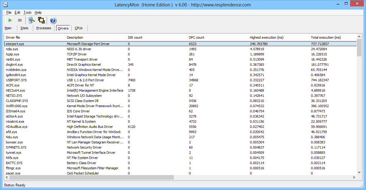This screenshot has width=366, height=190.
Task: Click the 'Status: Ready' status bar text
Action: 14,185
